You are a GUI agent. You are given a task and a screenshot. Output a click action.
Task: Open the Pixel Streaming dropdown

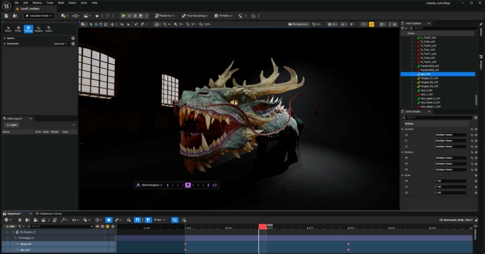195,16
